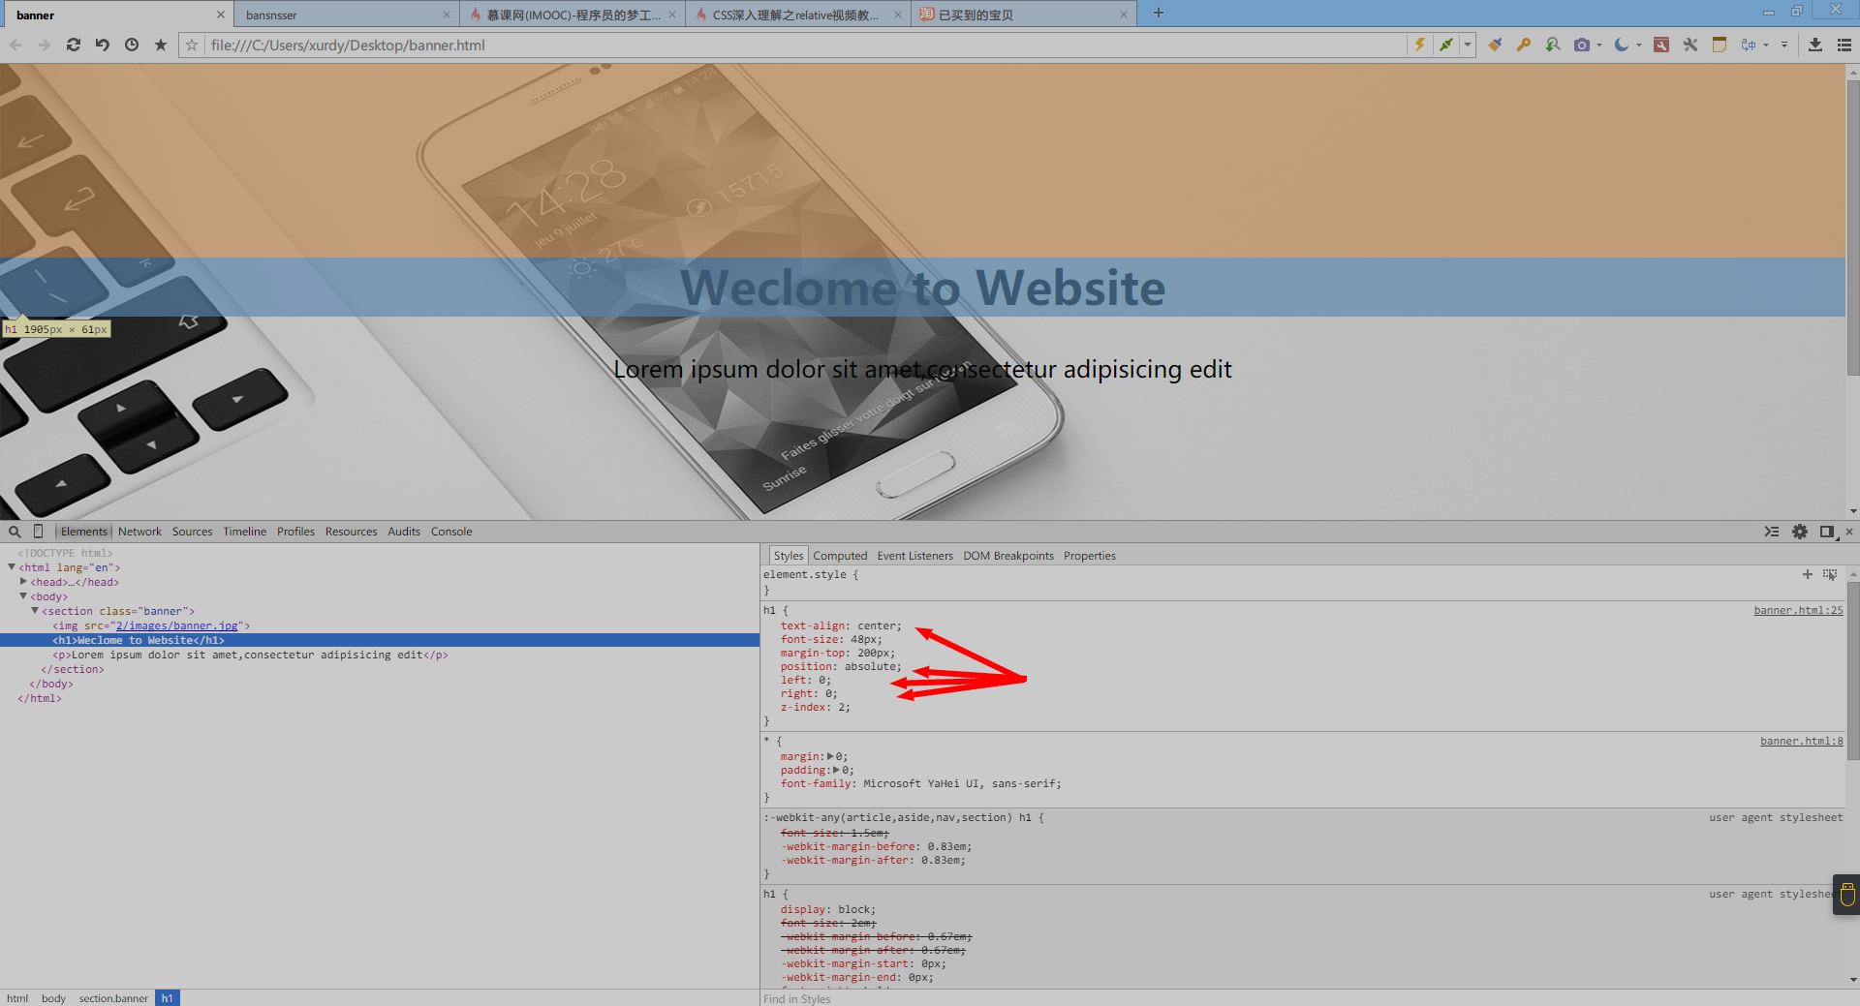Collapse section class="banner" node
This screenshot has width=1860, height=1006.
click(35, 611)
